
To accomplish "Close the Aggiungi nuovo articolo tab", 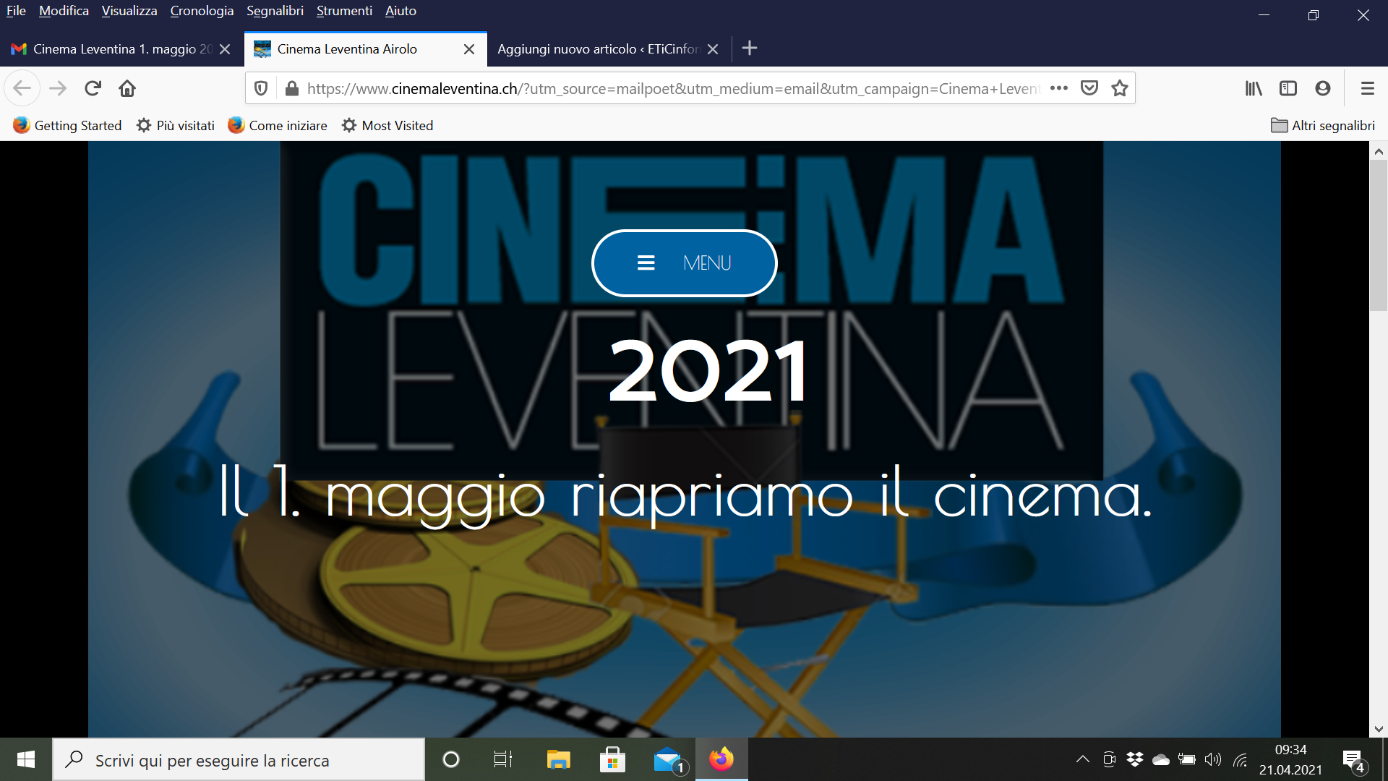I will click(x=713, y=49).
